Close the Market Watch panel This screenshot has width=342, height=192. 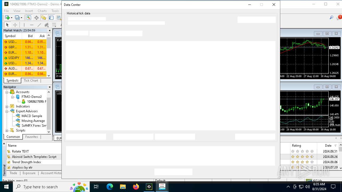tap(50, 30)
